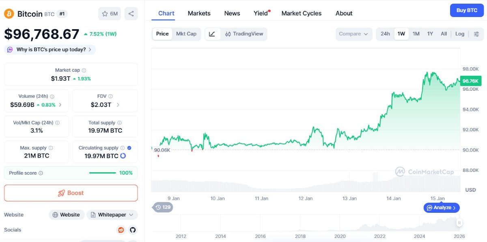The image size is (487, 242).
Task: Click the timeline pause handle icon
Action: (x=459, y=223)
